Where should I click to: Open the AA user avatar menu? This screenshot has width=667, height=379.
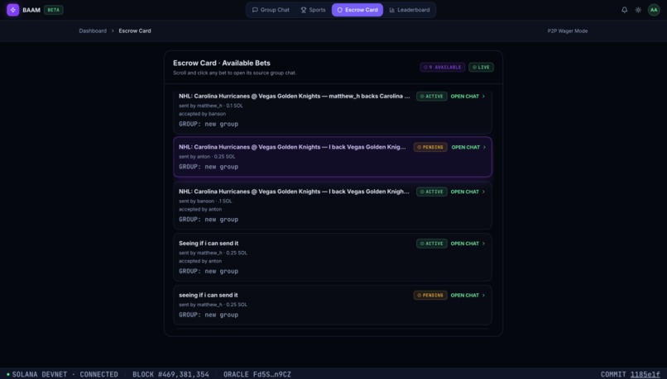click(654, 10)
